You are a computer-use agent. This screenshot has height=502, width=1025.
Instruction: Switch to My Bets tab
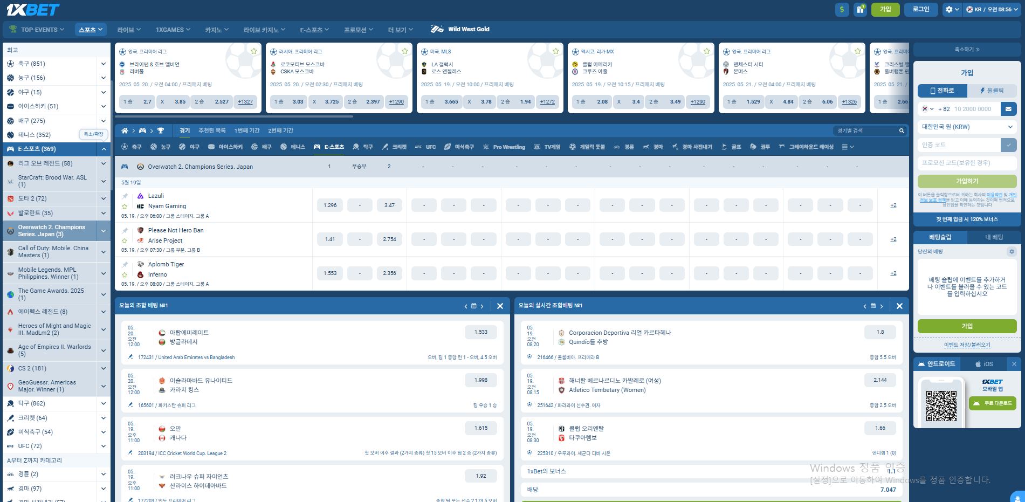point(994,237)
